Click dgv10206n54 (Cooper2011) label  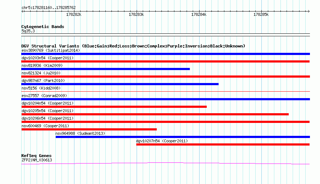(x=47, y=118)
